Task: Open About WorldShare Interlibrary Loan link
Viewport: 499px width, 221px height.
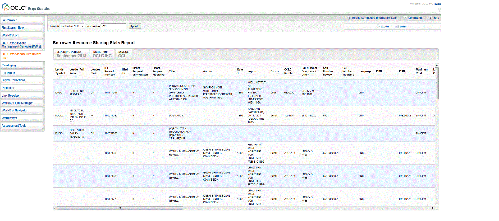Action: point(374,18)
